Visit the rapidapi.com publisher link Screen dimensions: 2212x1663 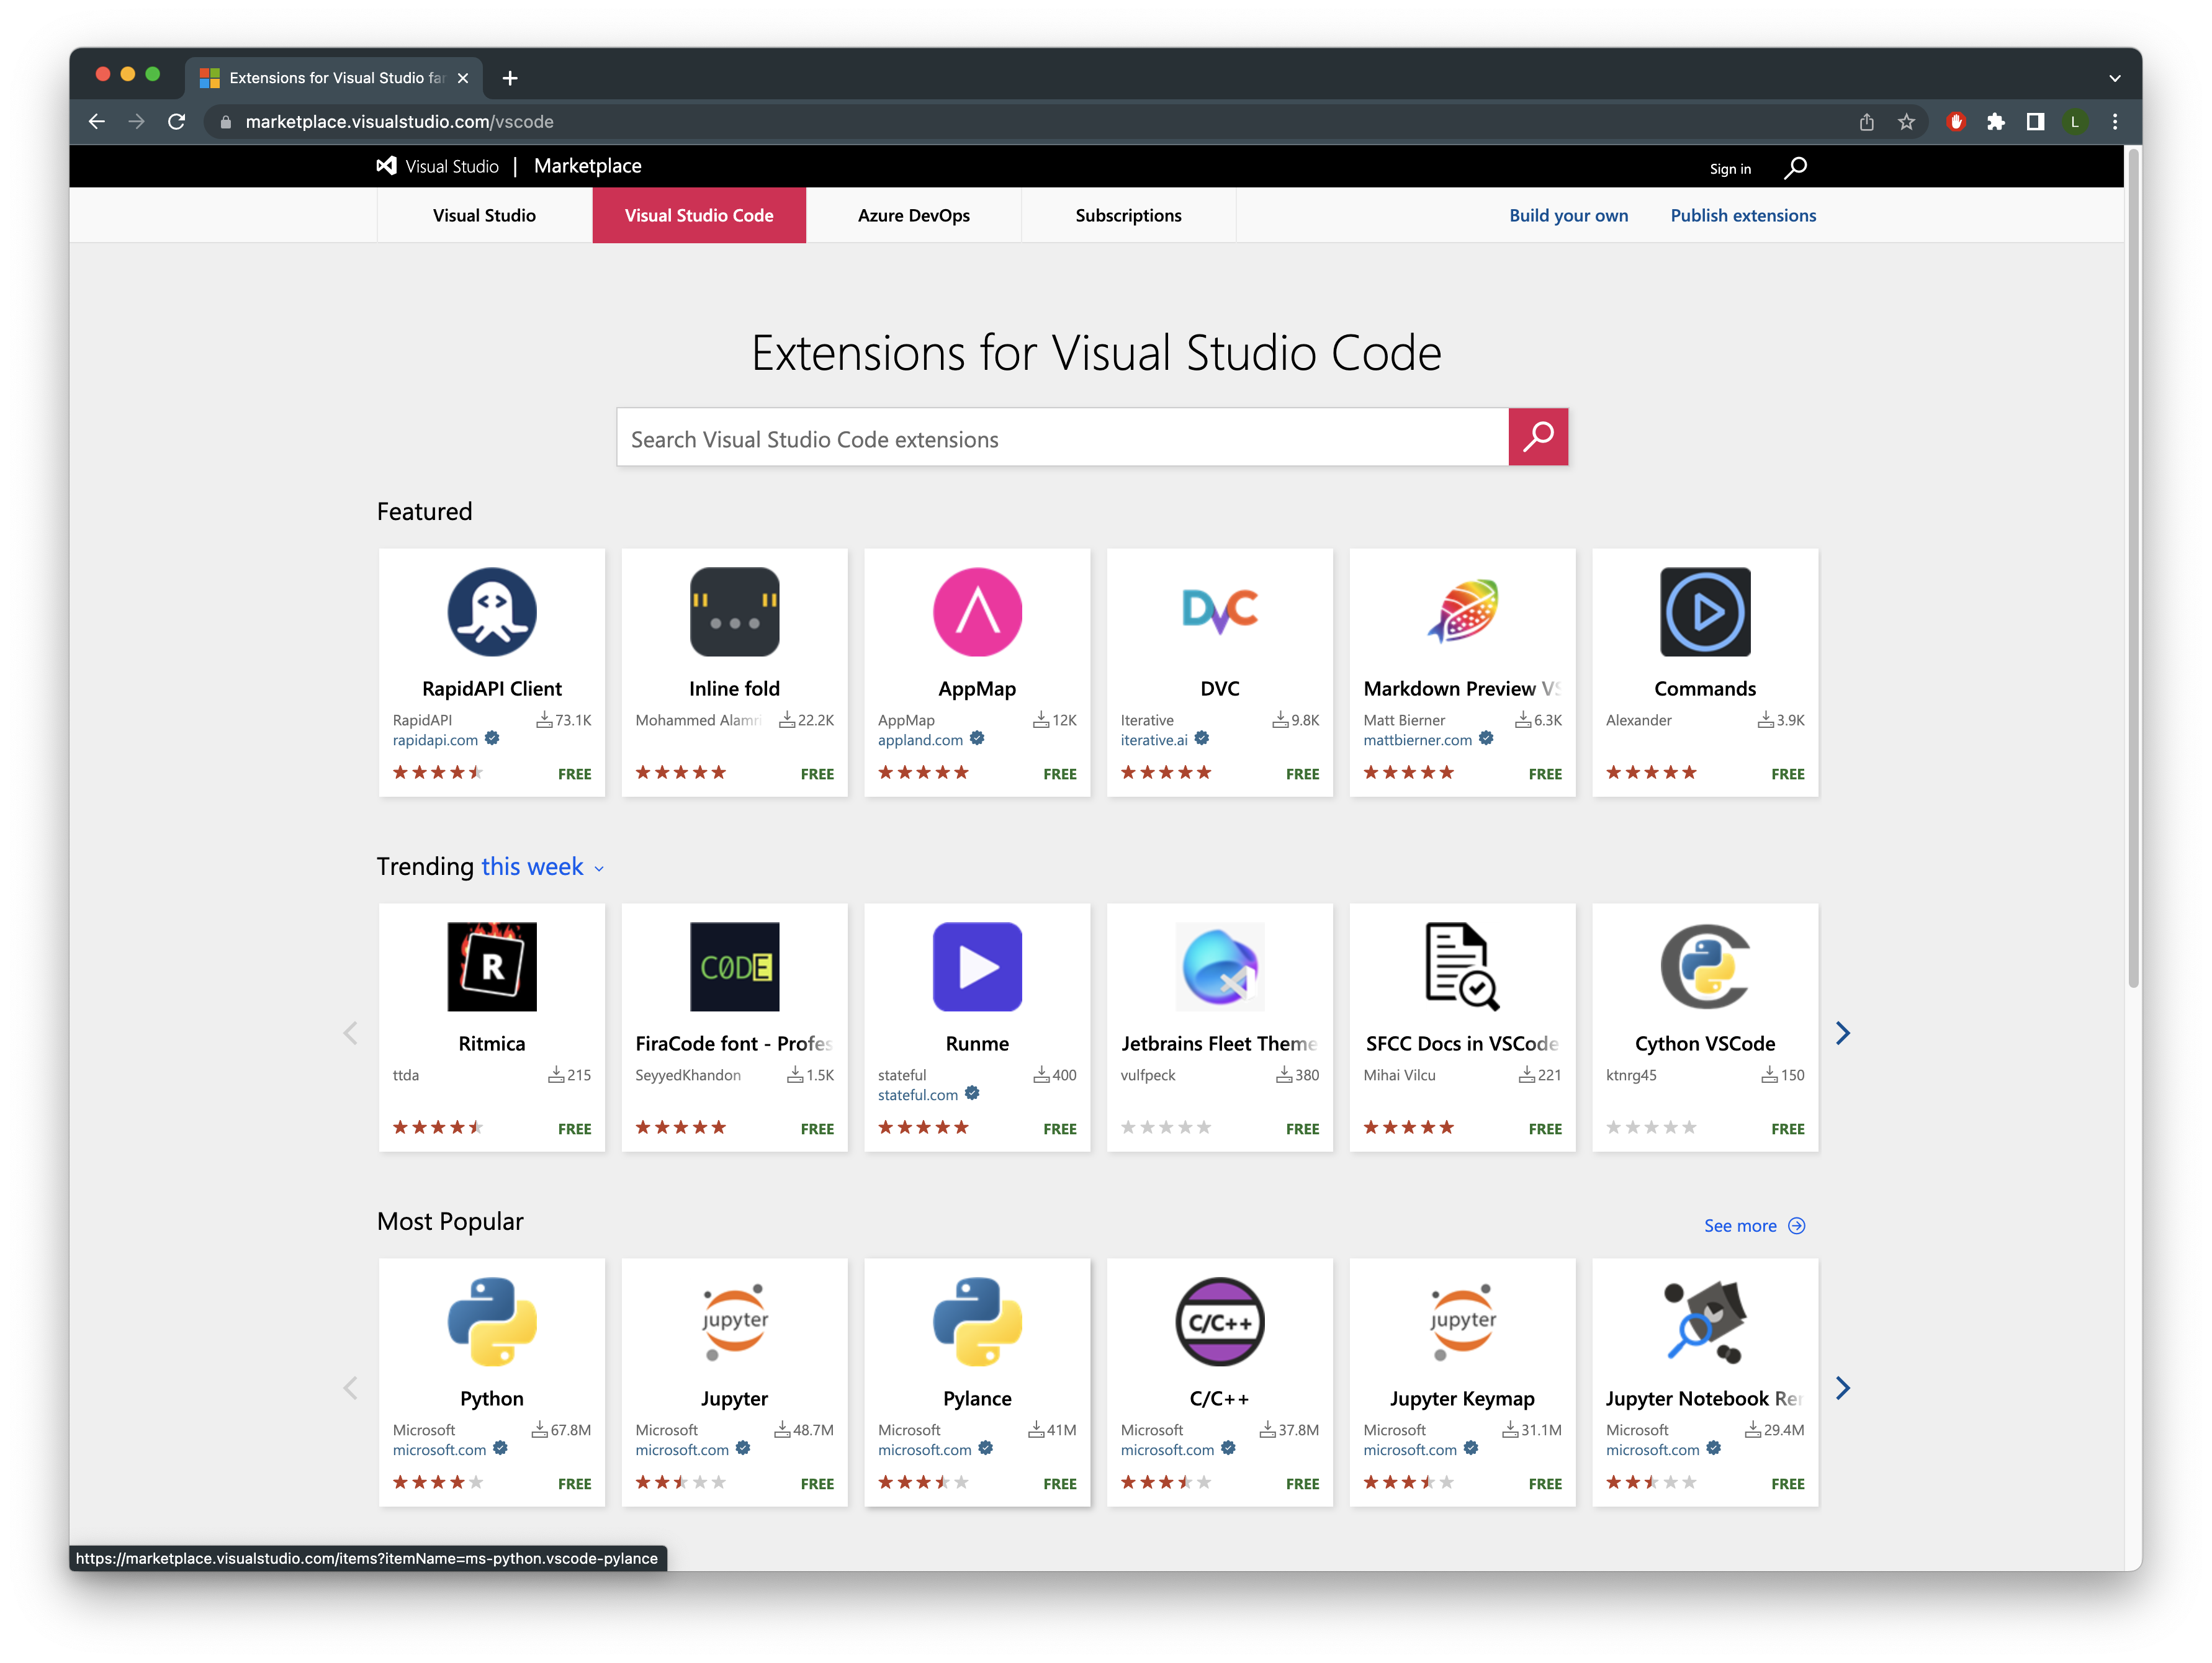pyautogui.click(x=435, y=739)
